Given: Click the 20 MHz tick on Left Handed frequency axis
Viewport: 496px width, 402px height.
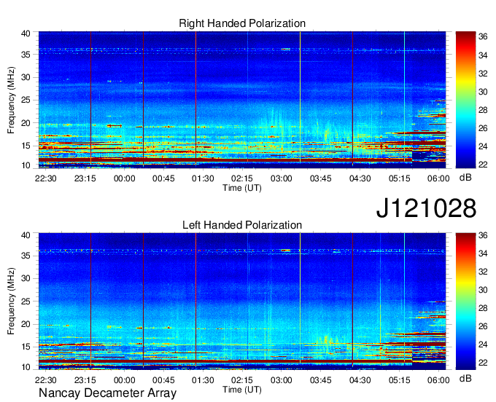Looking at the screenshot, I should pos(26,324).
